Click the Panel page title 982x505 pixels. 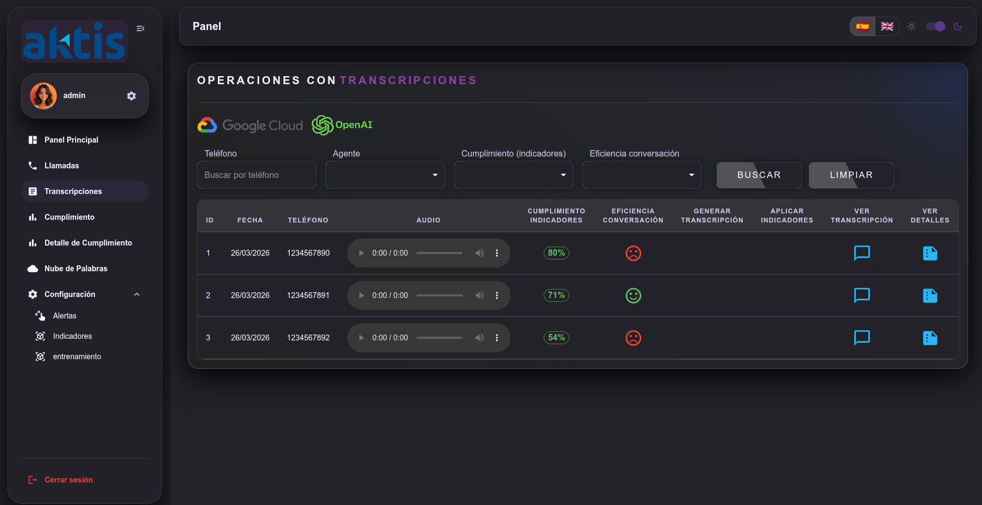207,26
